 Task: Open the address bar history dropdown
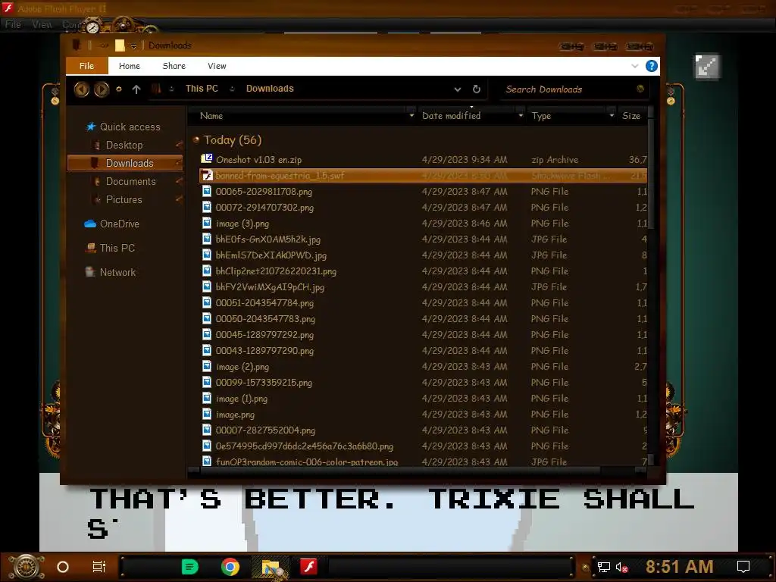click(x=457, y=89)
